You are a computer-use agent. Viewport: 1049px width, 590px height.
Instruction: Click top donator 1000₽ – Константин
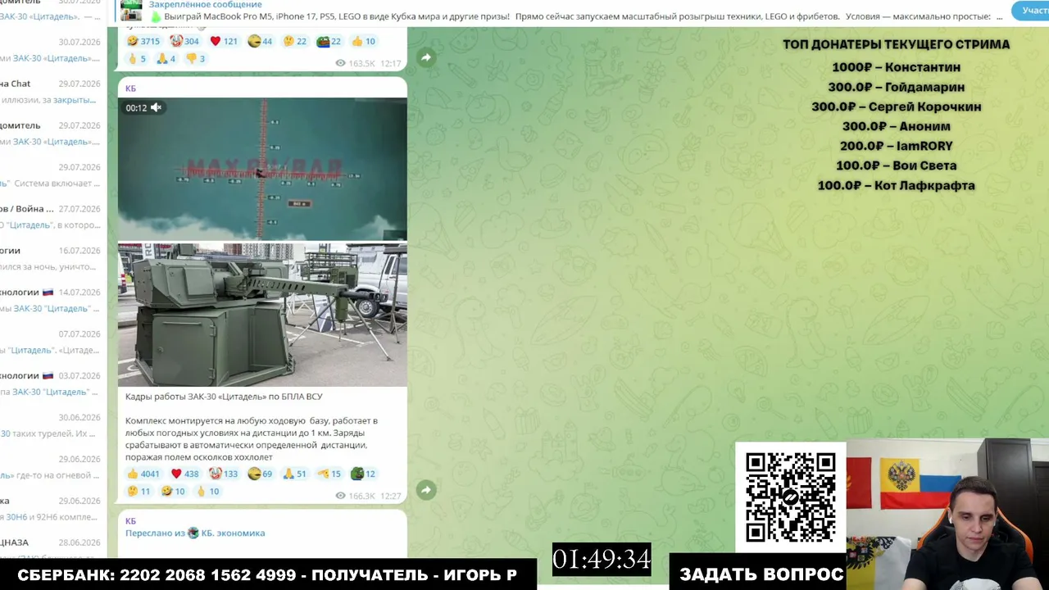(x=897, y=67)
